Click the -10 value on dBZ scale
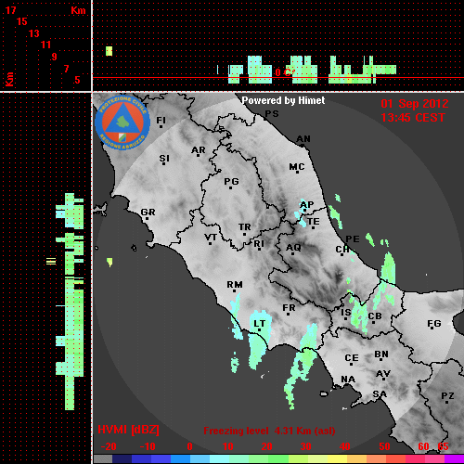464x464 pixels. (148, 446)
